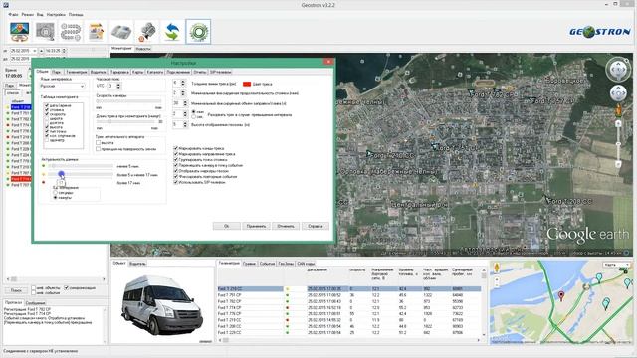Toggle 'Маркировать концы трека' checkbox
The height and width of the screenshot is (358, 637).
[176, 148]
